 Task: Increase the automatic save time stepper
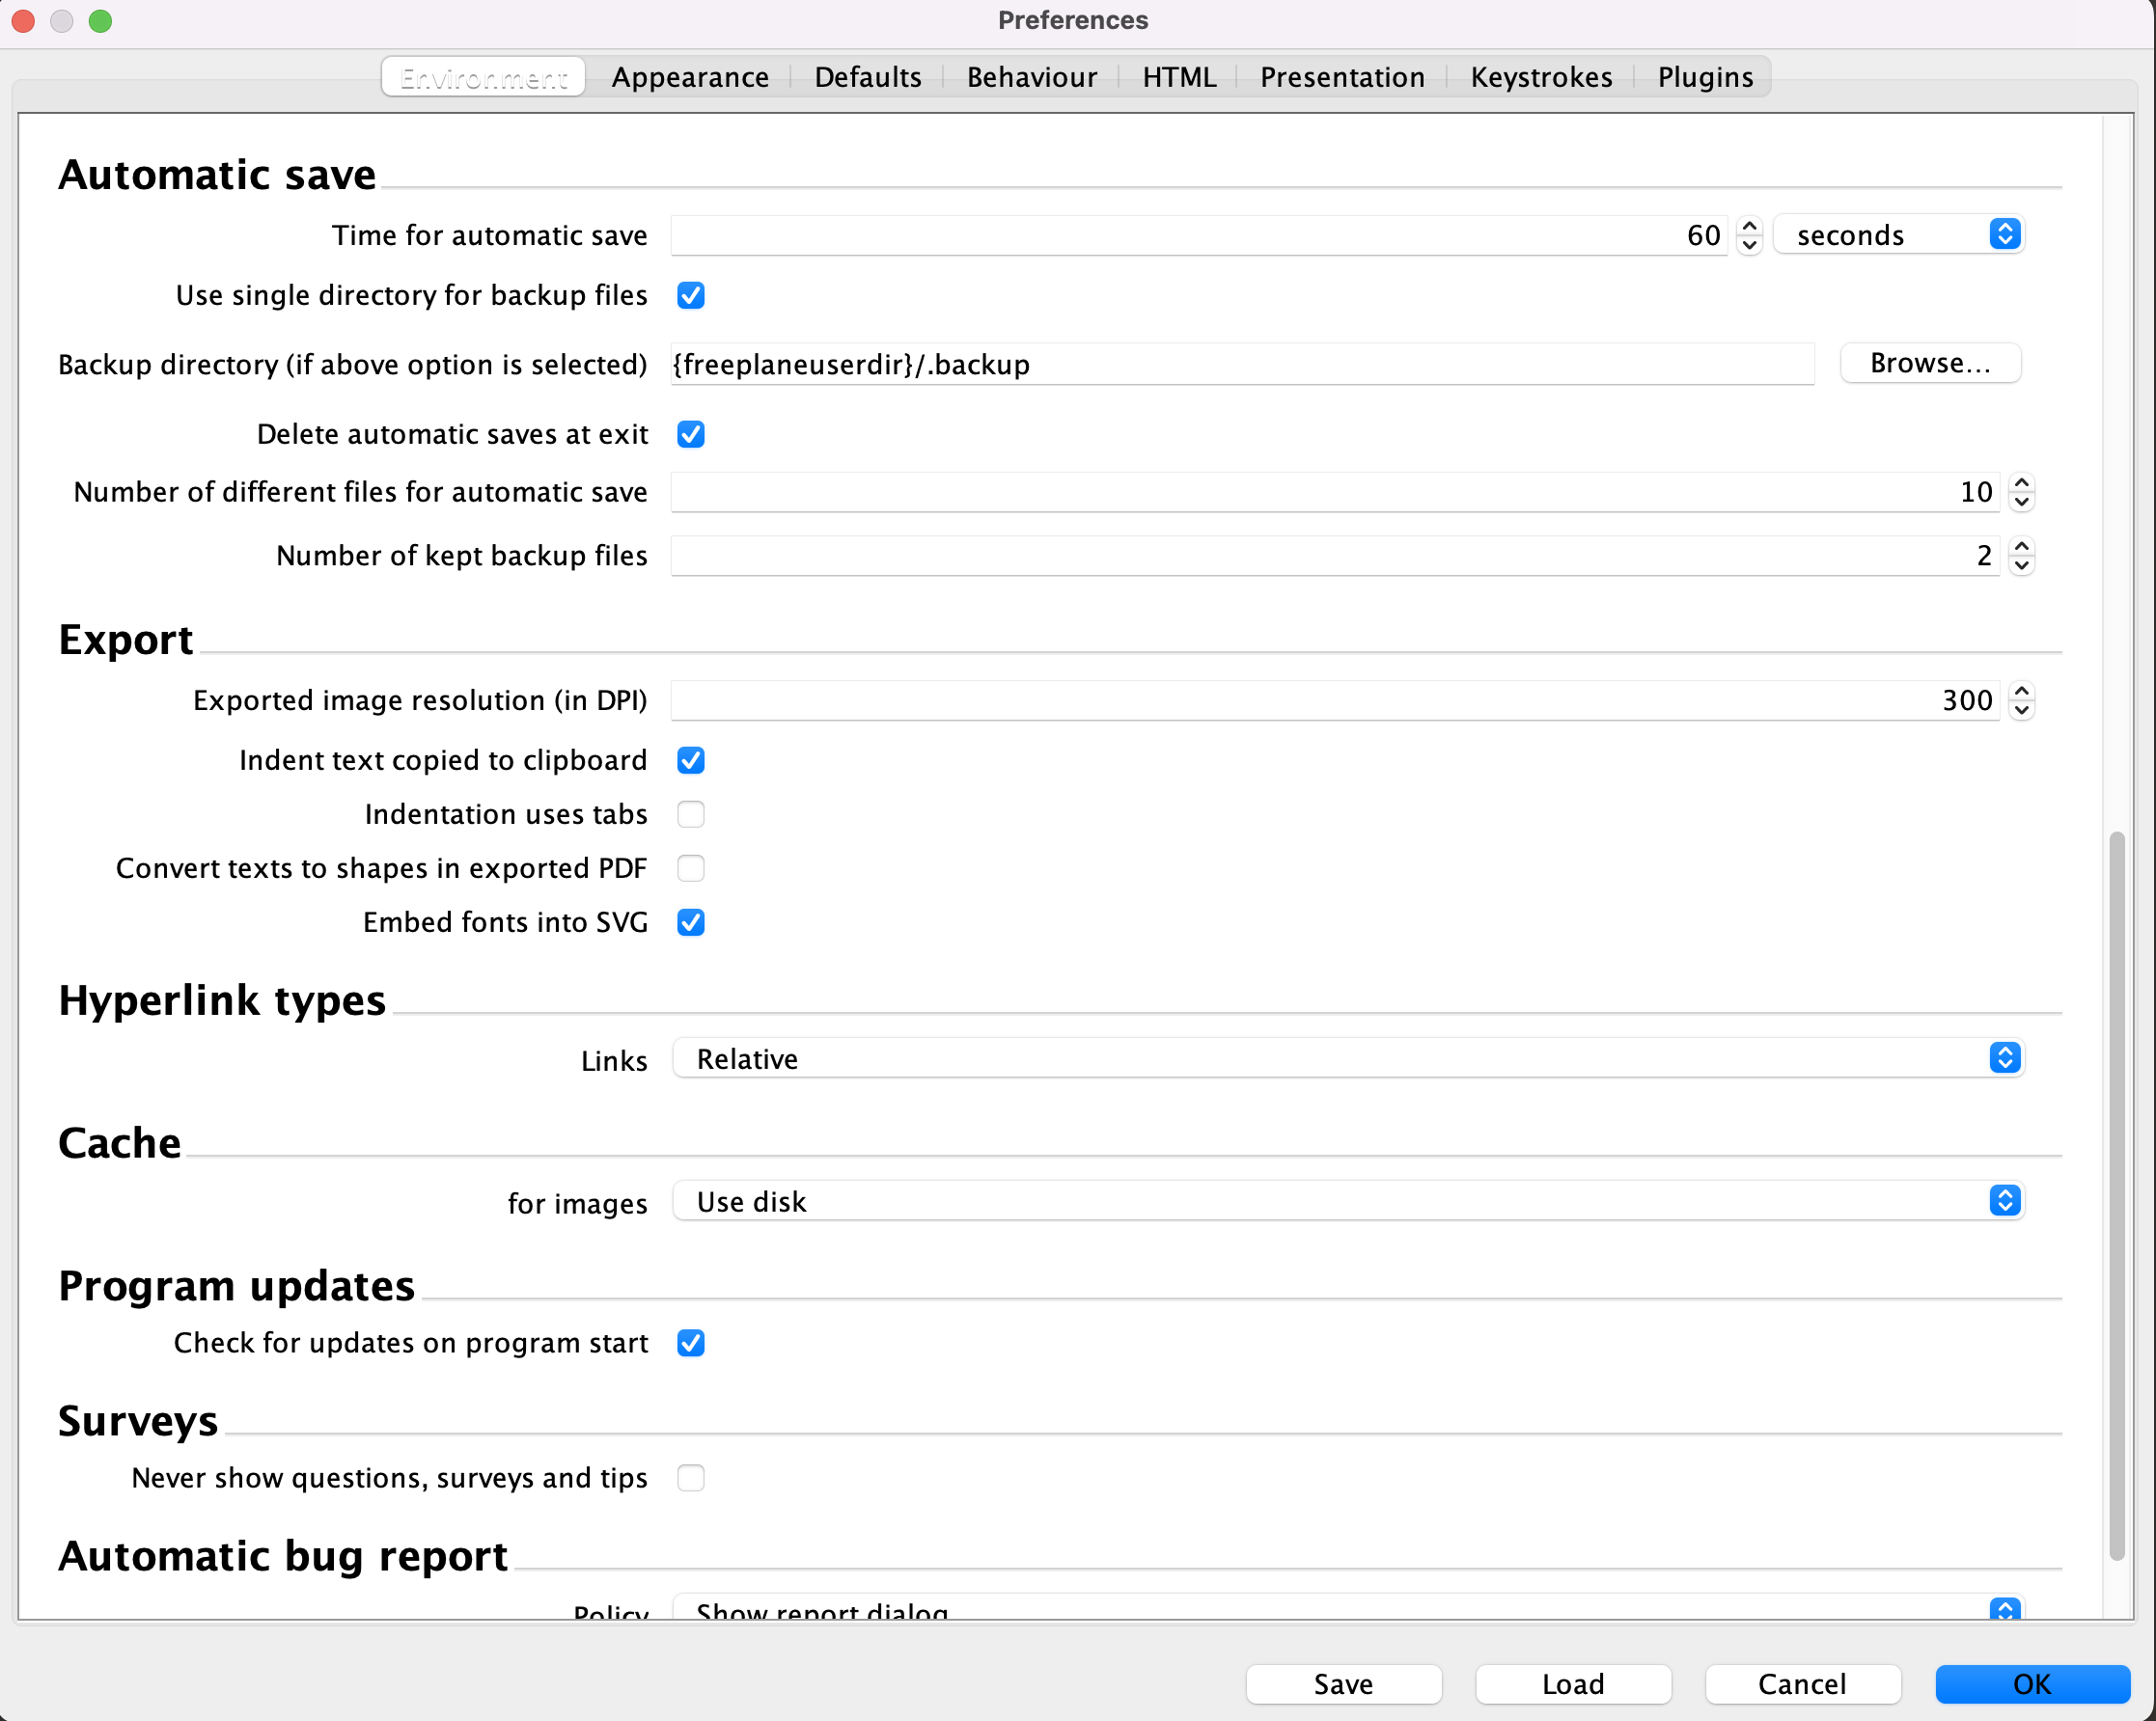click(x=1749, y=226)
